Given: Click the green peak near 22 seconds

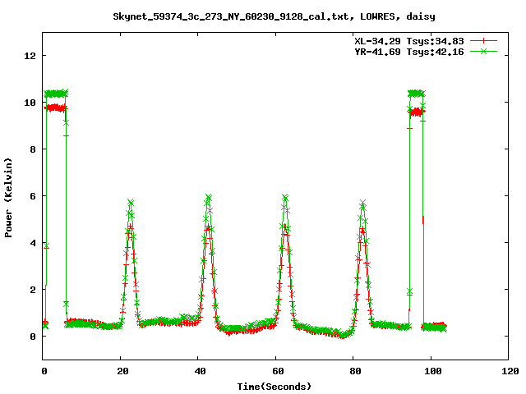Looking at the screenshot, I should (x=131, y=202).
